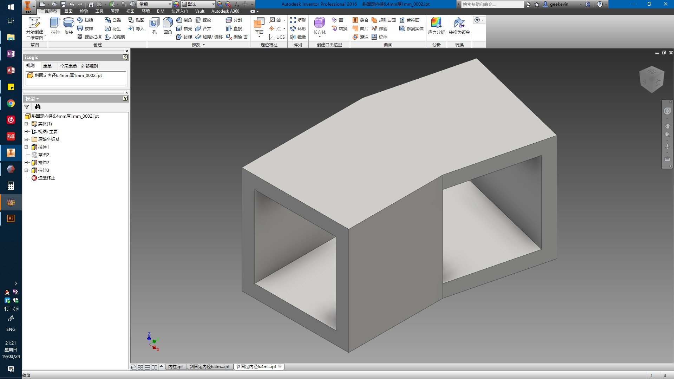Open Chrome from the Windows taskbar
674x379 pixels.
(11, 103)
